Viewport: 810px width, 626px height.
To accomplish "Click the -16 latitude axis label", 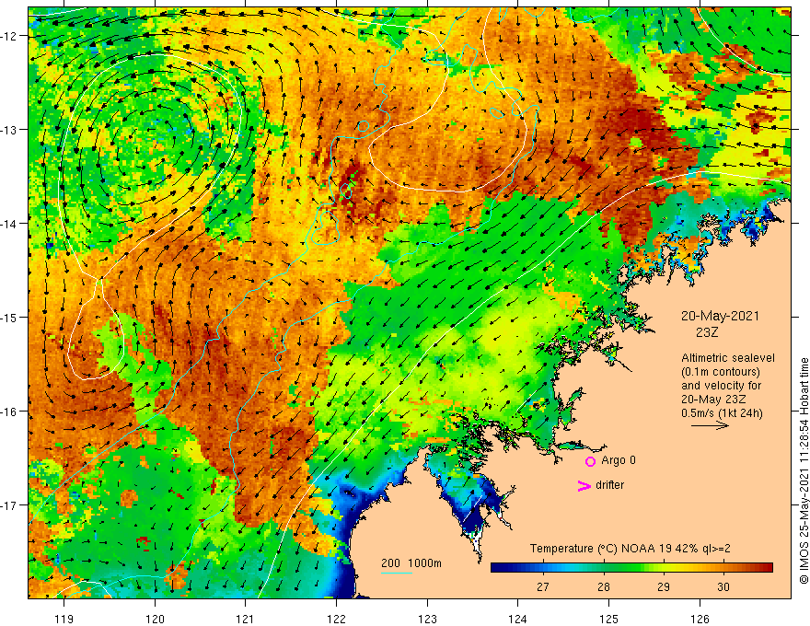I will (x=9, y=412).
